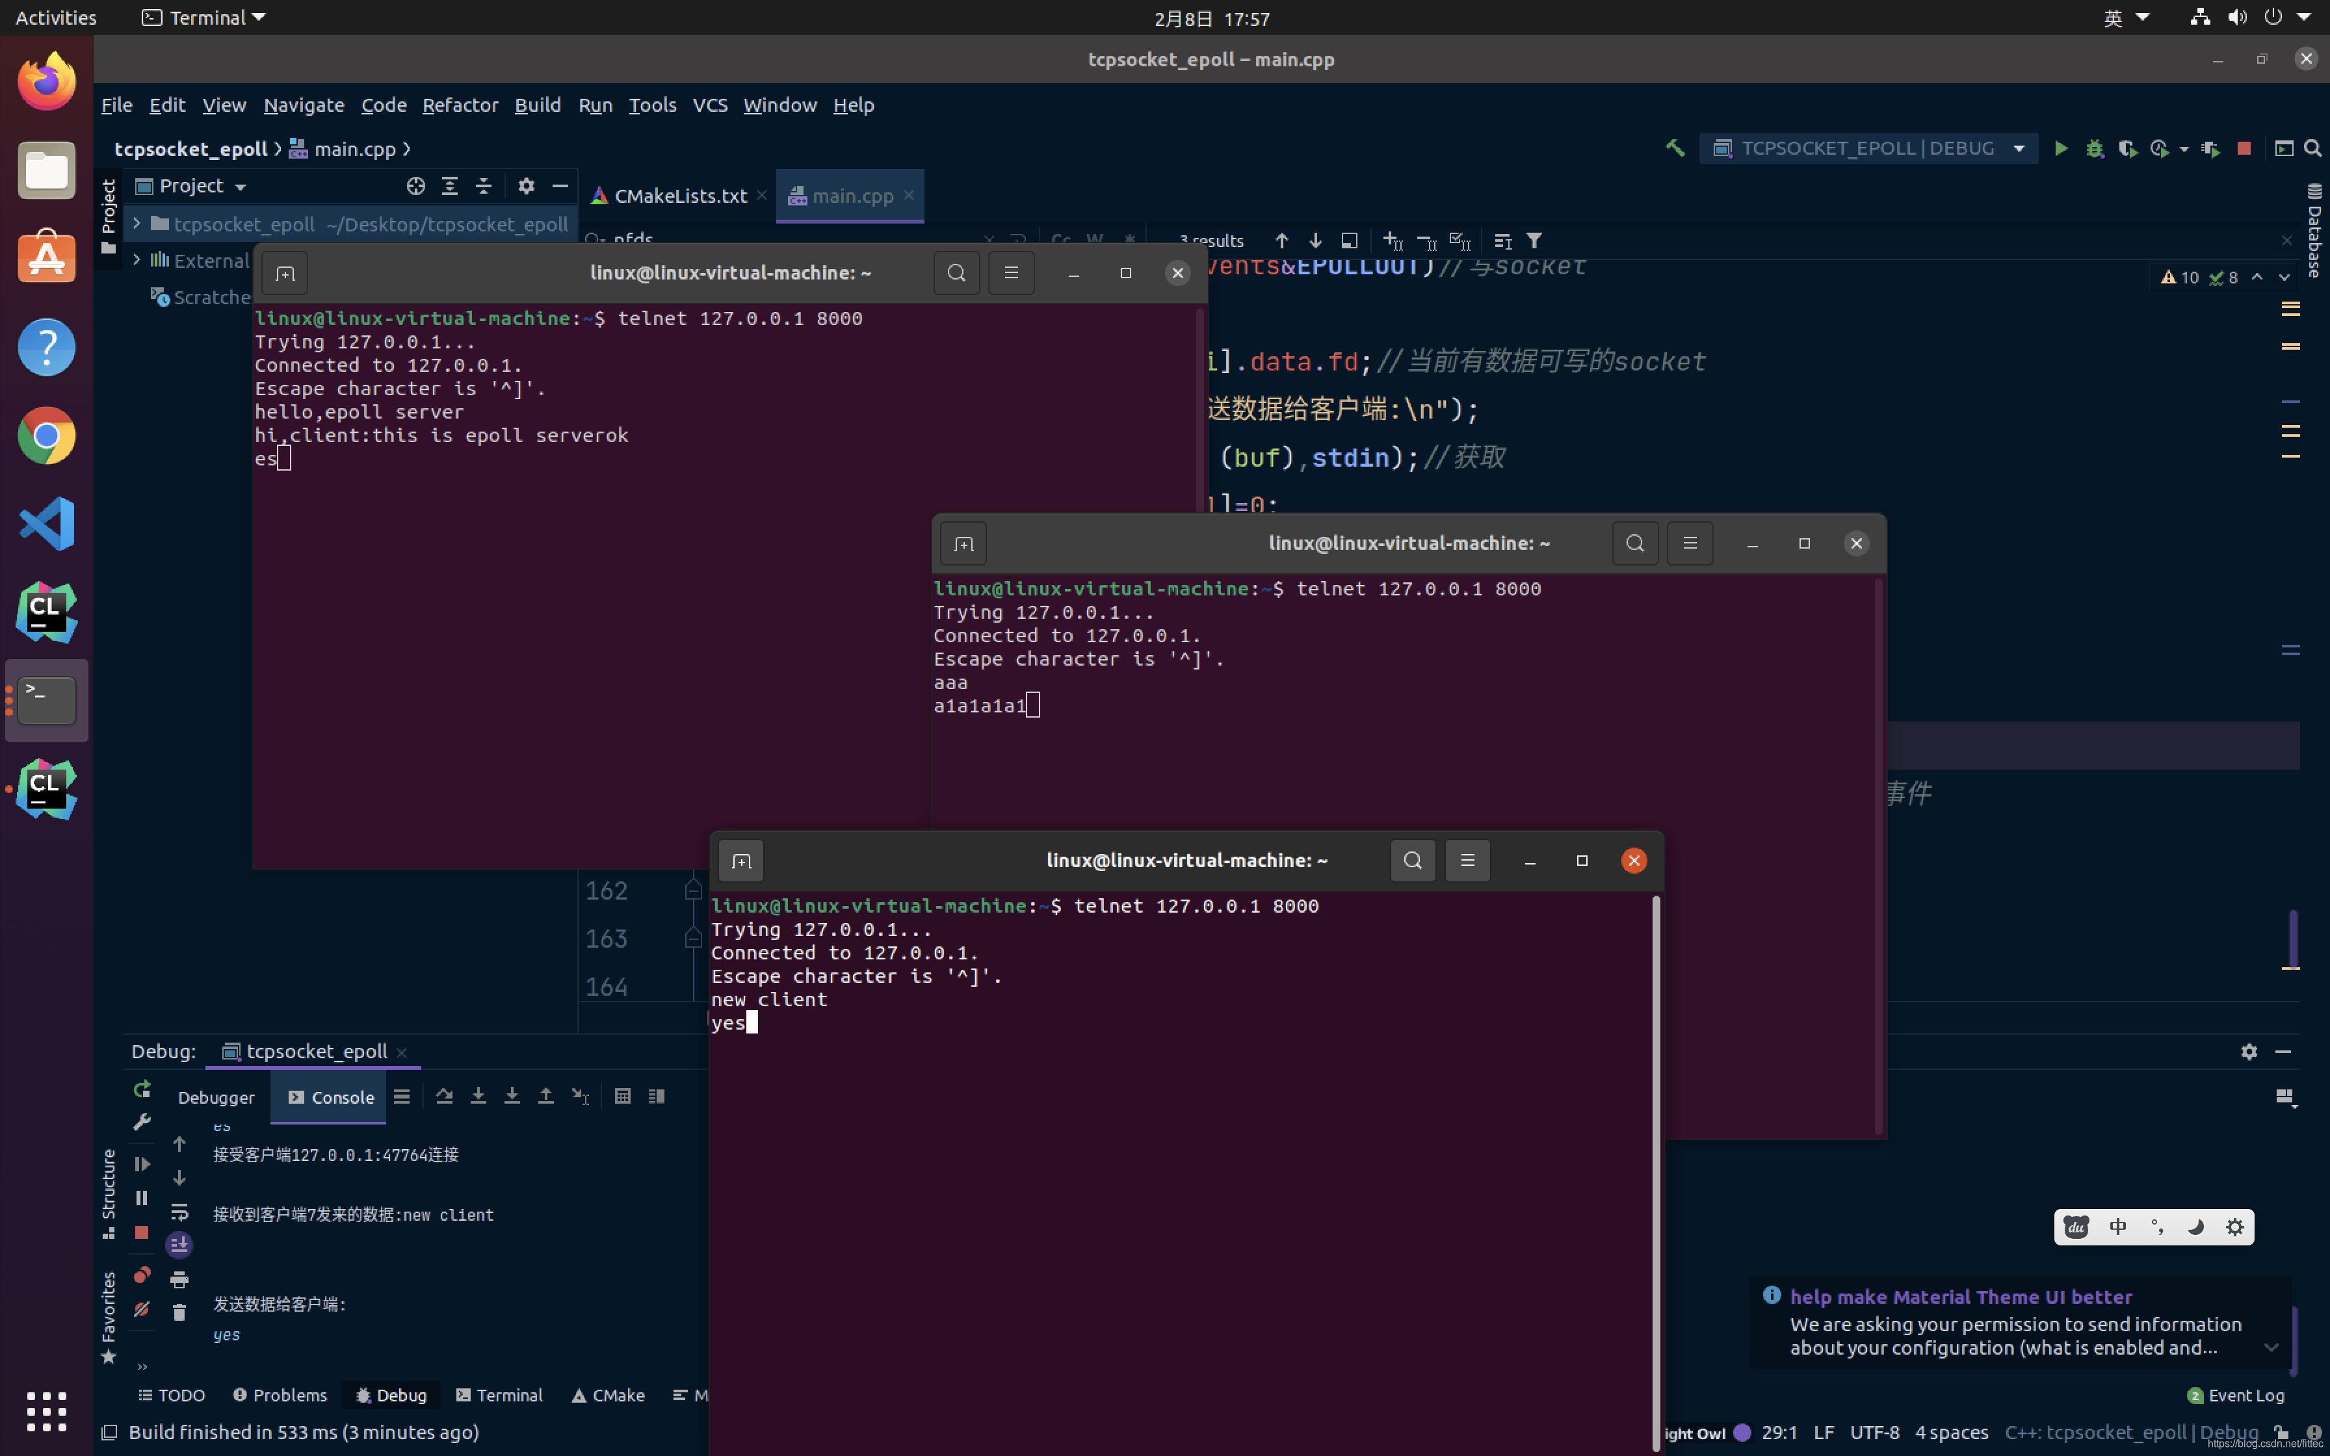Open Visual Studio Code from dock

pos(46,525)
